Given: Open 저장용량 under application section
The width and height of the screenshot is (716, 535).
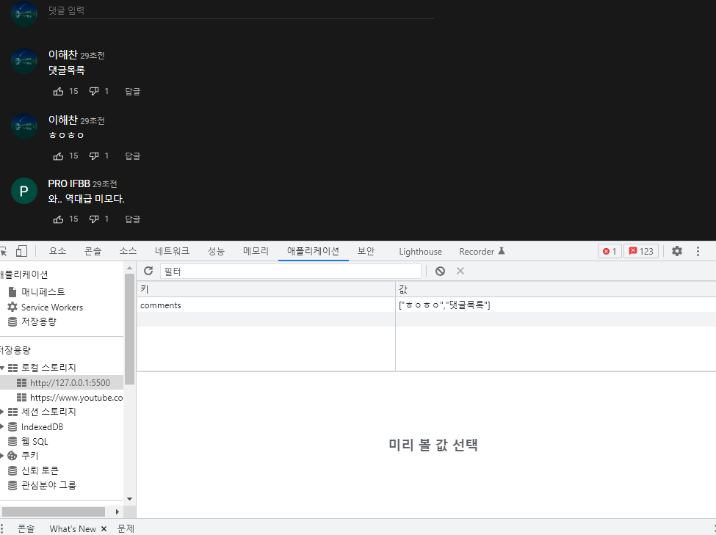Looking at the screenshot, I should click(39, 321).
